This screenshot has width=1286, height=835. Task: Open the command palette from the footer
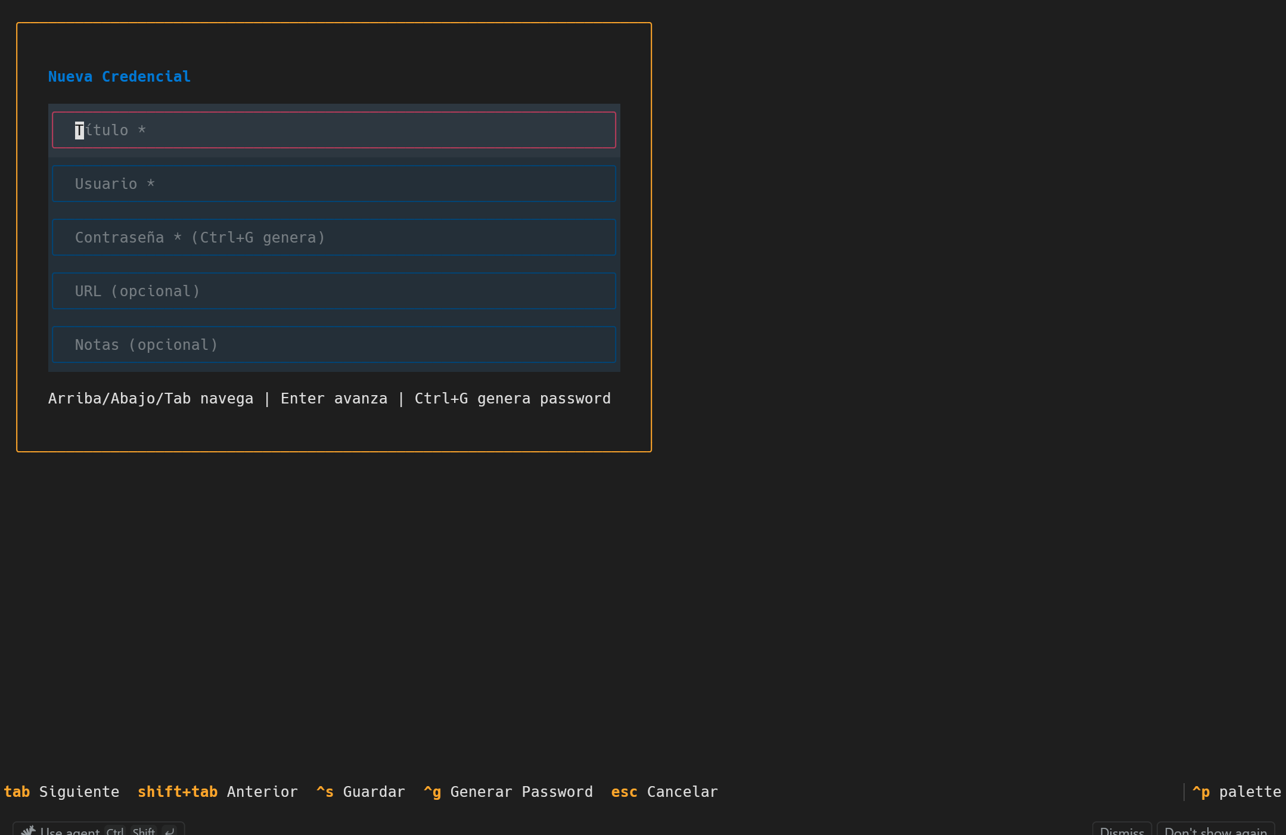pos(1237,791)
